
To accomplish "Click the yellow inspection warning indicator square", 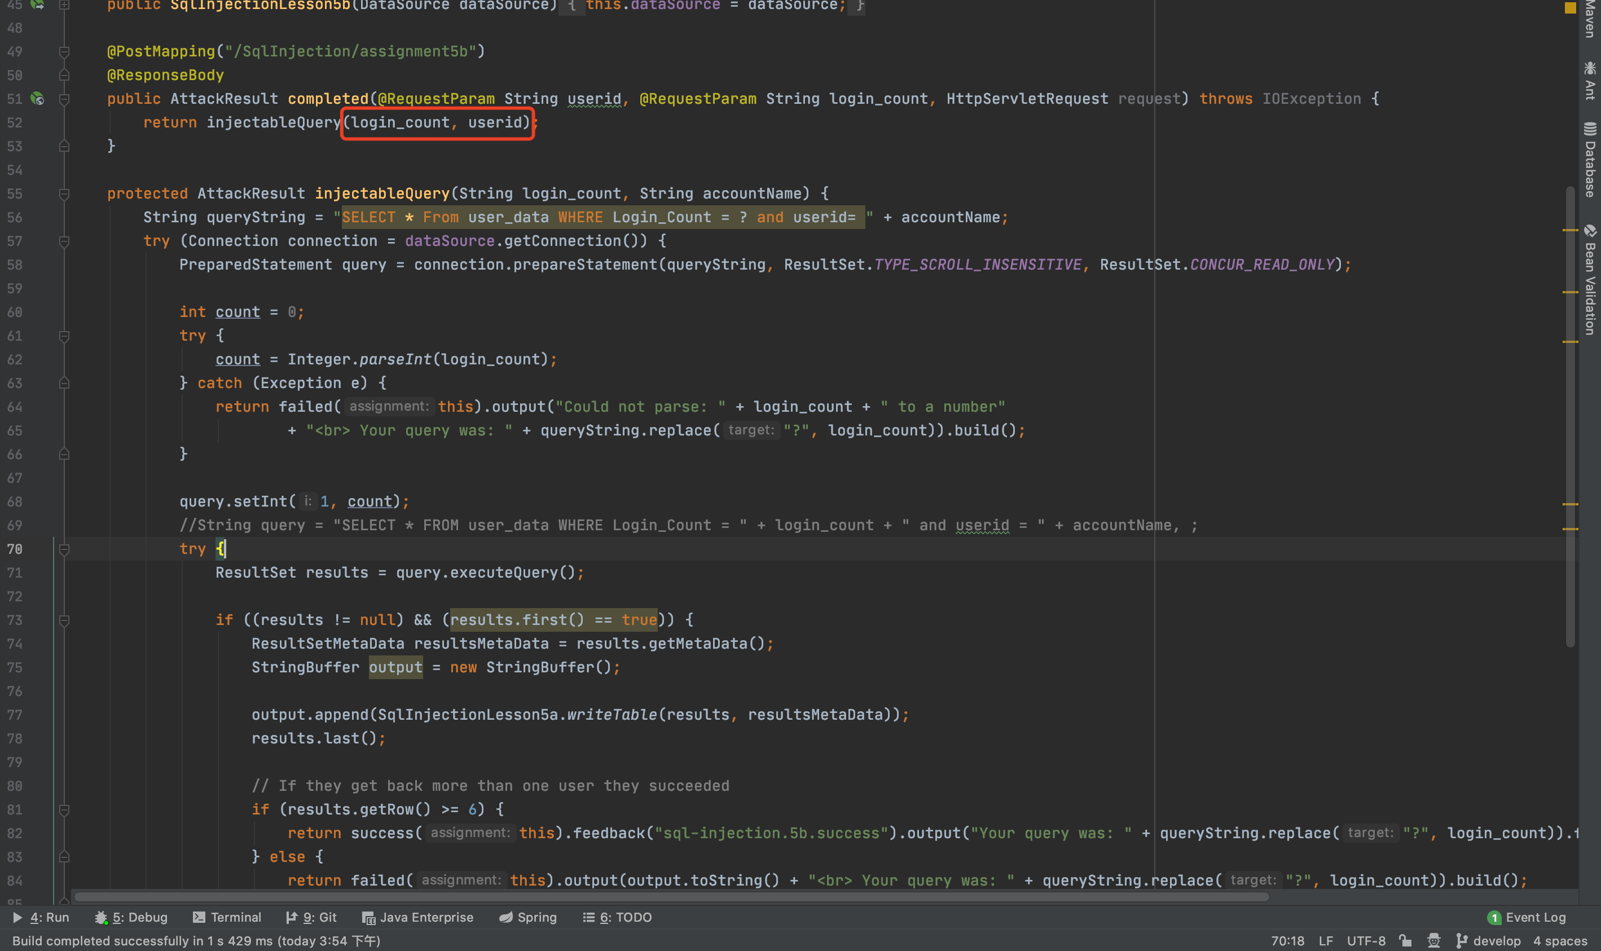I will coord(1569,8).
